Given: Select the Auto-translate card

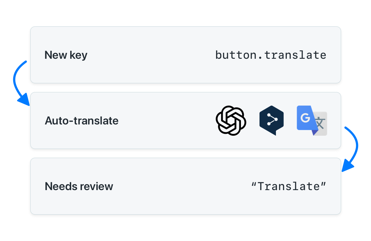Looking at the screenshot, I should 185,120.
